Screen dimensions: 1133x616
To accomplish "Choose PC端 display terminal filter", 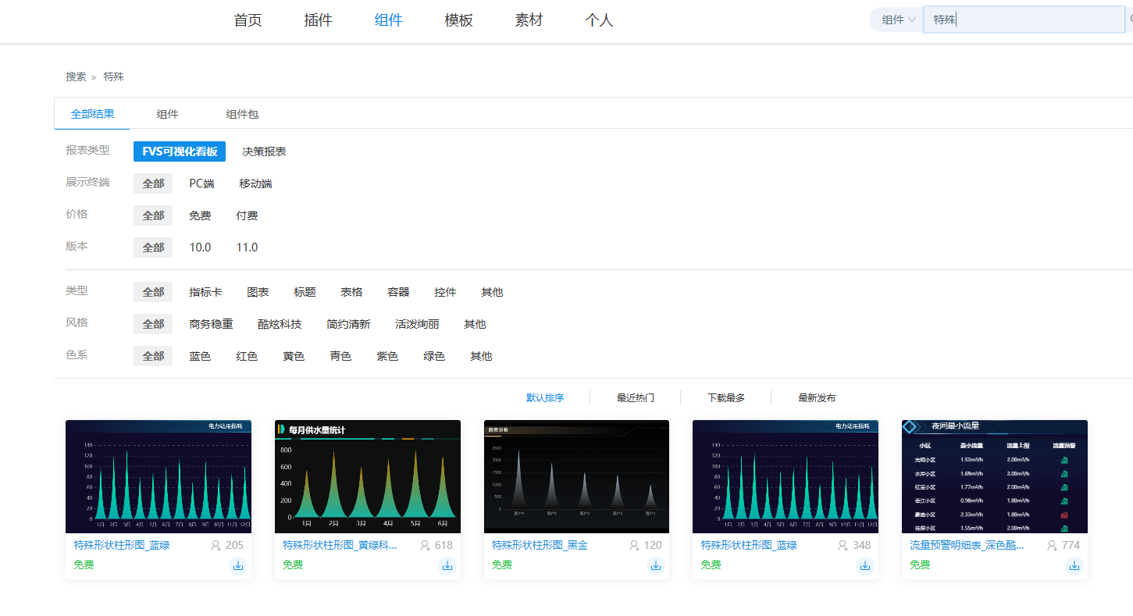I will pos(201,183).
